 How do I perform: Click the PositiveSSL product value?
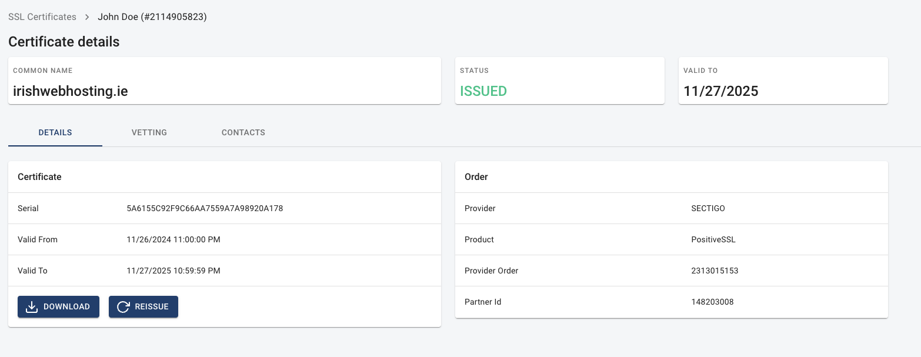point(713,239)
